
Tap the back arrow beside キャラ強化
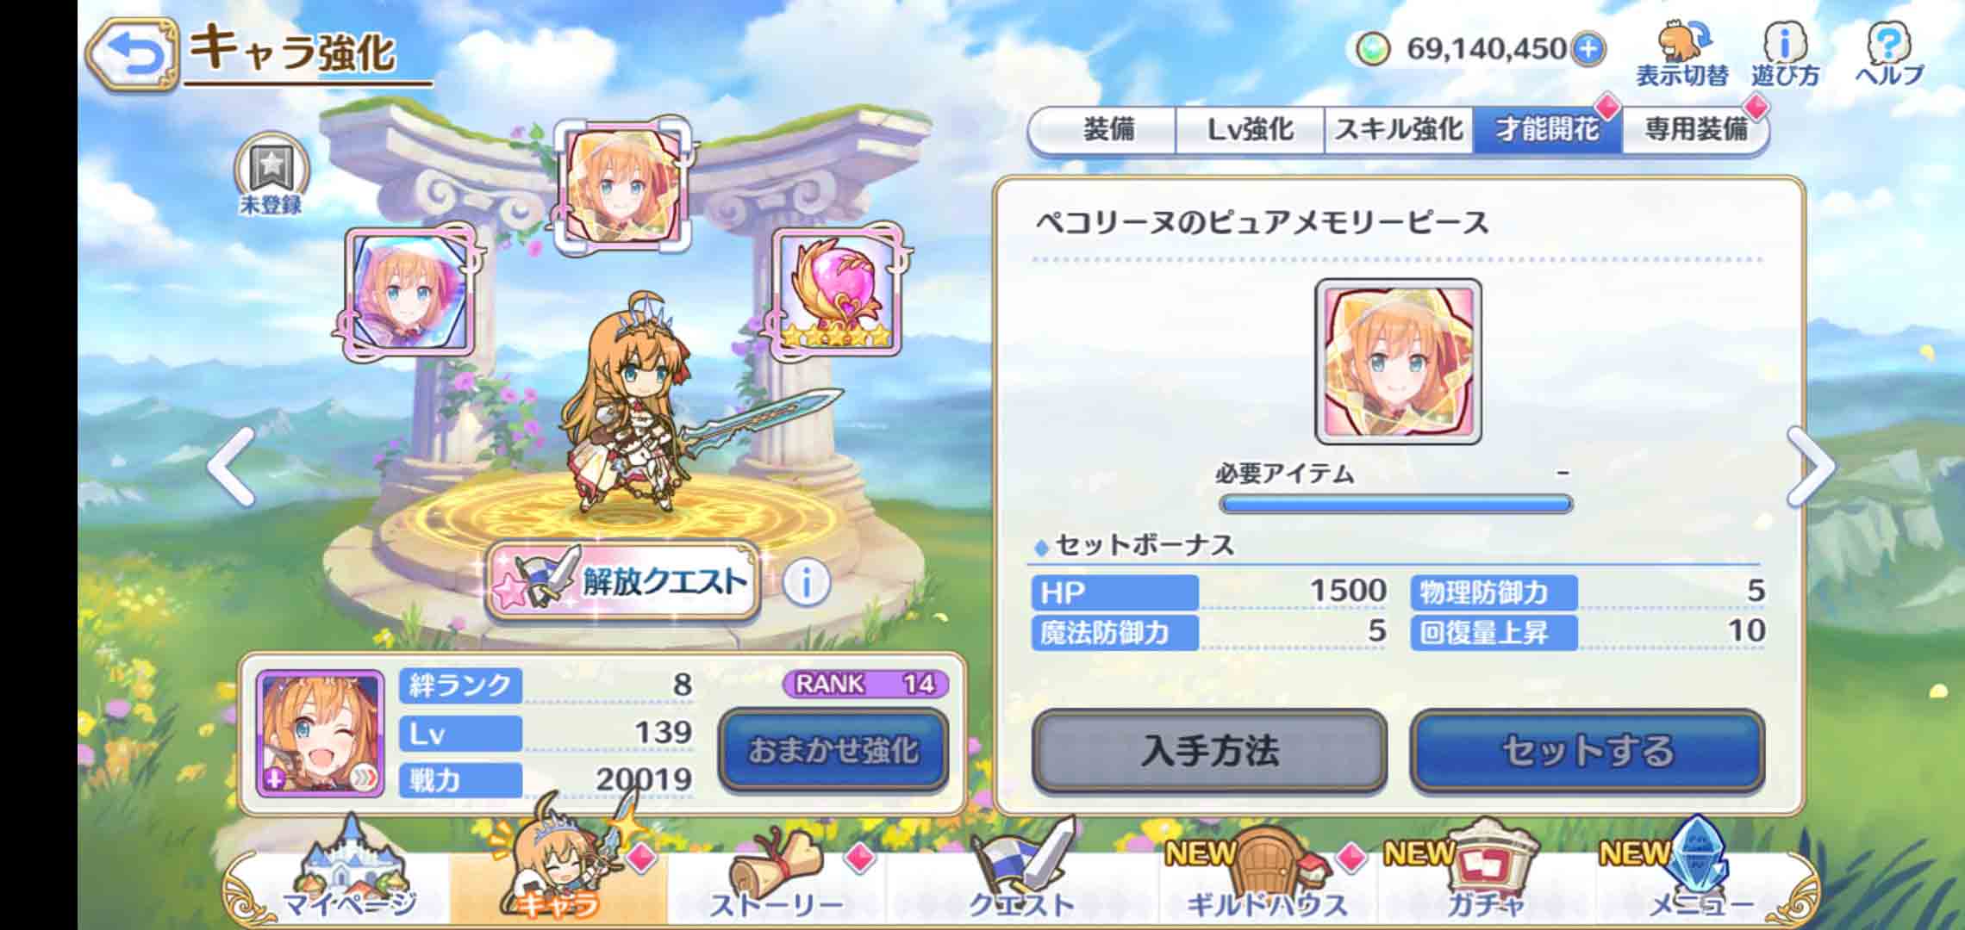click(x=133, y=54)
